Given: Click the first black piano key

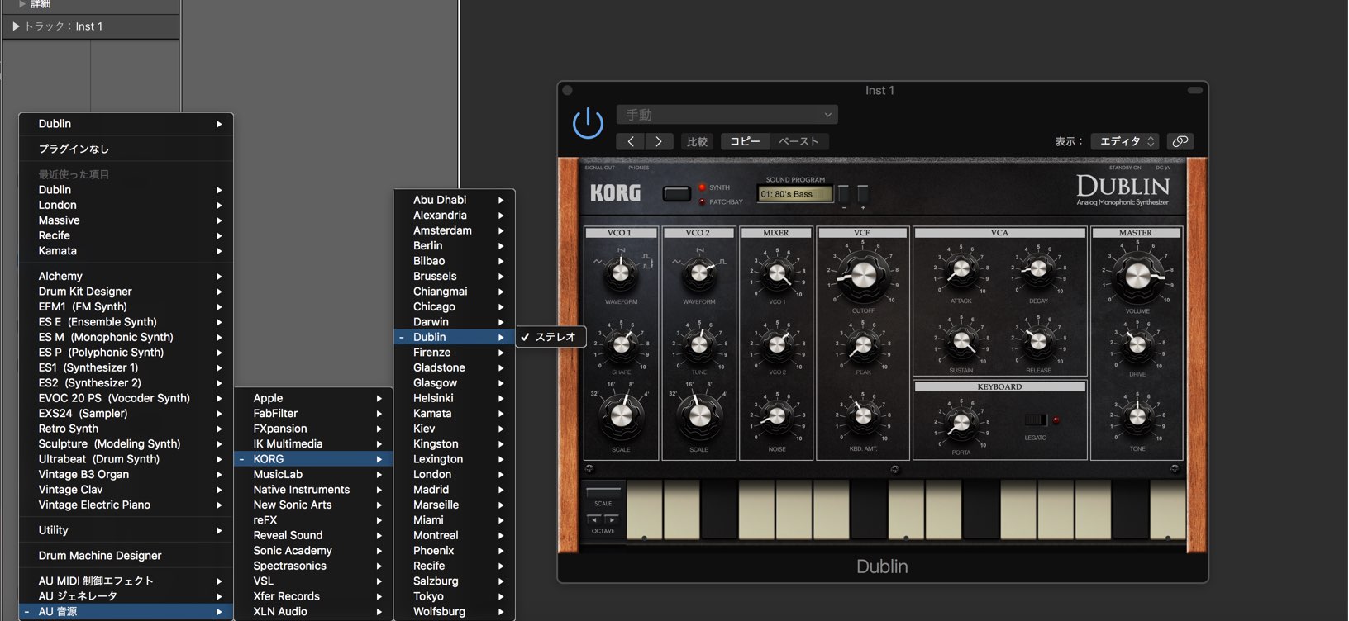Looking at the screenshot, I should 719,510.
